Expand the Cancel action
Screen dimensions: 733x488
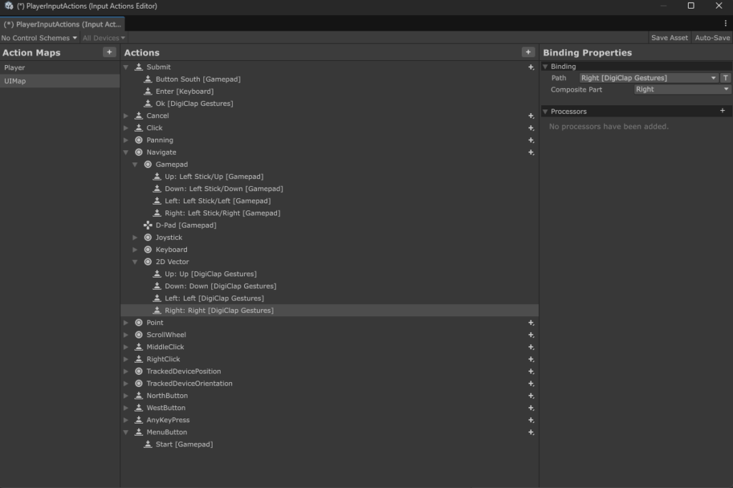coord(127,116)
